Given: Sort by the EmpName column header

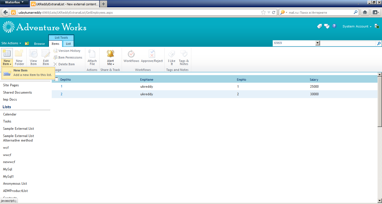Looking at the screenshot, I should point(147,80).
